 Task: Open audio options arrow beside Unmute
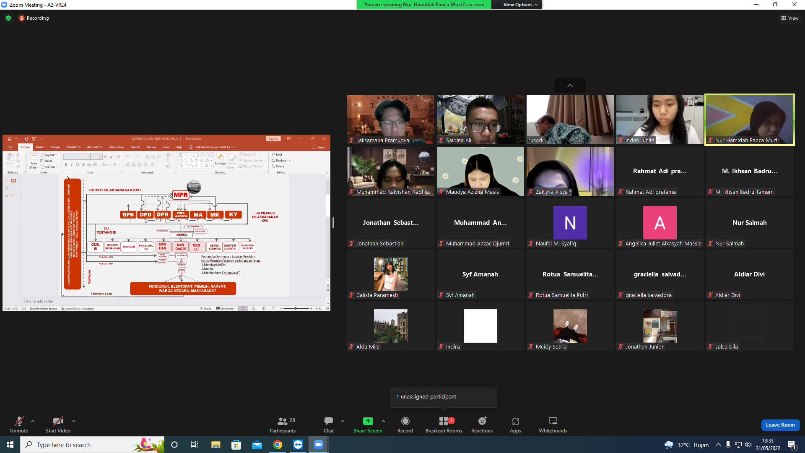pos(33,421)
